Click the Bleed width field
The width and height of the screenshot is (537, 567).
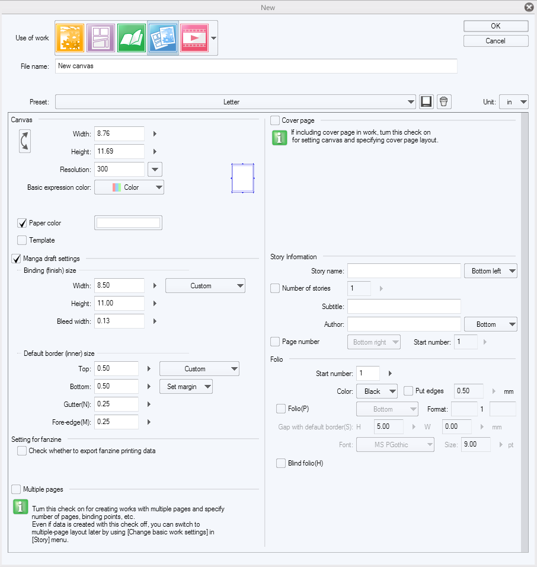pos(119,321)
